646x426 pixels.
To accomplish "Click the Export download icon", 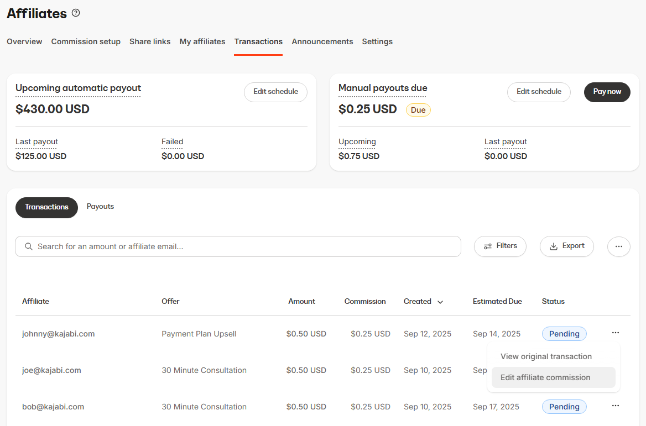I will [554, 246].
